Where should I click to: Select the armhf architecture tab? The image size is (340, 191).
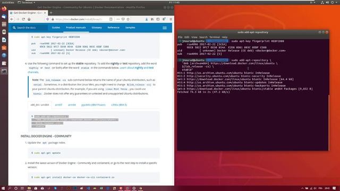[58, 105]
